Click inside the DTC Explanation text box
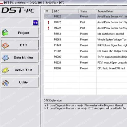This screenshot has width=127, height=127. pos(85,115)
